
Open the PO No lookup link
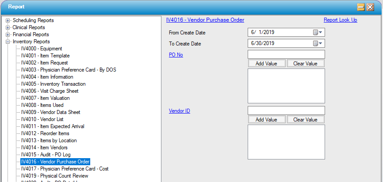(176, 54)
